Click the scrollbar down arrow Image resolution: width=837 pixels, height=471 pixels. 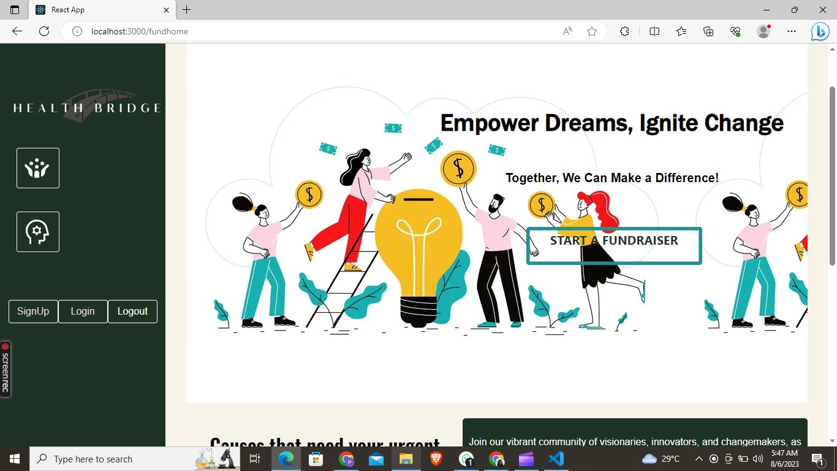click(832, 441)
